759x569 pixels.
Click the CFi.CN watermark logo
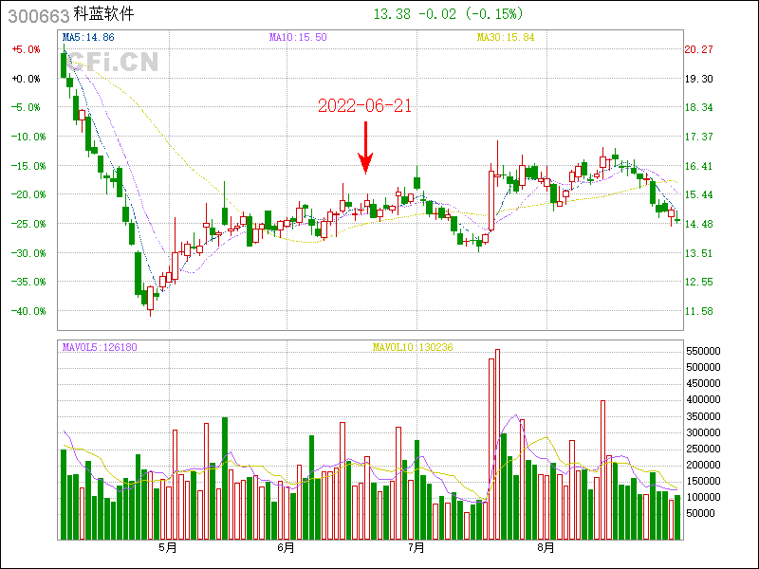tap(111, 63)
